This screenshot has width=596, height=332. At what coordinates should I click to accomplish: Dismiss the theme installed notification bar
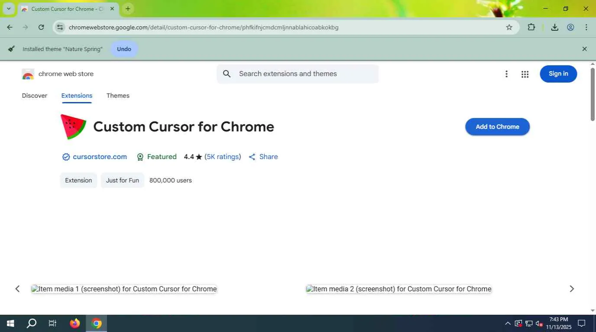click(584, 49)
